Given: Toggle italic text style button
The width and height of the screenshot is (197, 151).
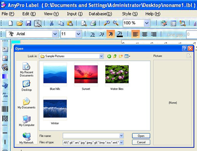Looking at the screenshot, I should tap(102, 34).
